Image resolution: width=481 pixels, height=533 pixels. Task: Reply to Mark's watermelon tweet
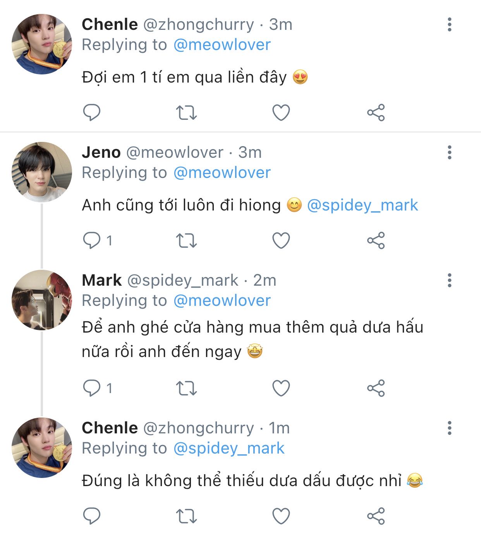click(x=92, y=388)
